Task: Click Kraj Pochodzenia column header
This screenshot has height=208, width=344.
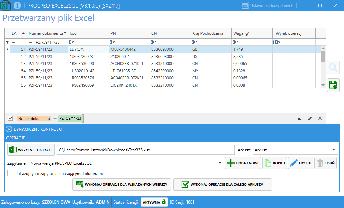Action: [211, 33]
